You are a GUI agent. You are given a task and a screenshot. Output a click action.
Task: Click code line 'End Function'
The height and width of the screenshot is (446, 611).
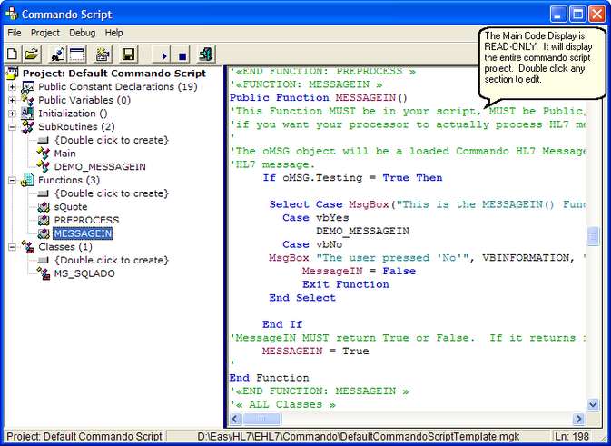269,378
